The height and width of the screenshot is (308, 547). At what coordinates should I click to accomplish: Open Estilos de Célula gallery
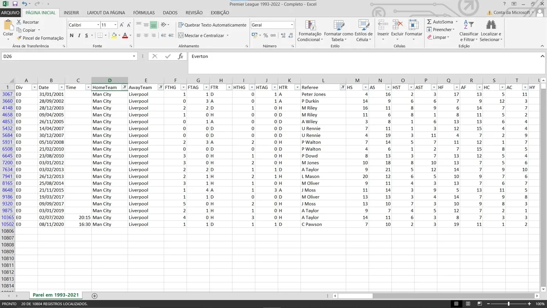click(x=363, y=31)
